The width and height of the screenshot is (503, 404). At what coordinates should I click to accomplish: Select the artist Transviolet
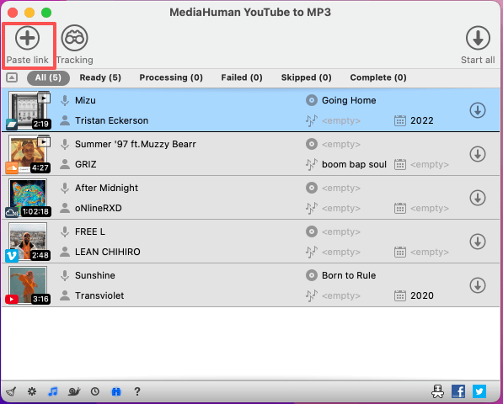coord(99,295)
